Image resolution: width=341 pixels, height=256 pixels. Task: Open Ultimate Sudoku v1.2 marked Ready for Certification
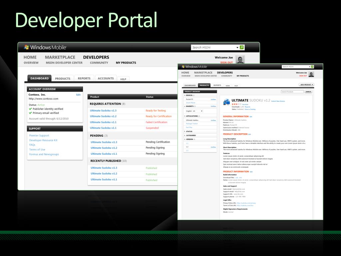(103, 116)
